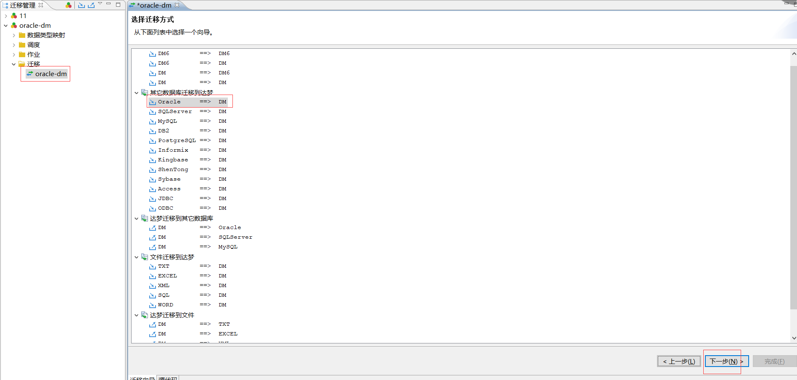The image size is (797, 380).
Task: Click the Access ==> DM import icon
Action: (153, 189)
